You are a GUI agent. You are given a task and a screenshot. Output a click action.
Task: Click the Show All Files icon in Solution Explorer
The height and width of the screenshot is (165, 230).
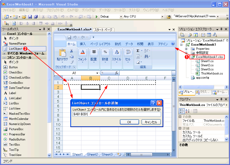[x=189, y=35]
